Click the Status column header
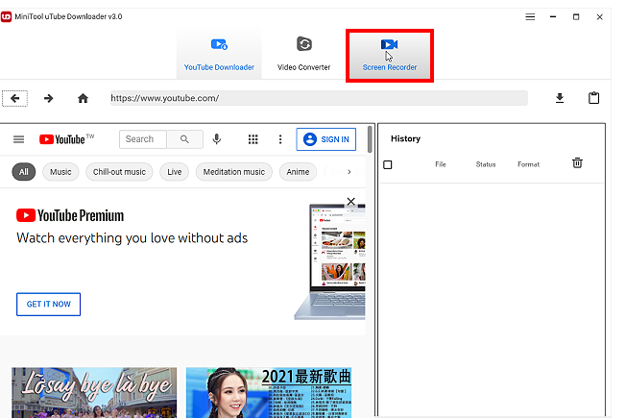This screenshot has width=626, height=419. (486, 164)
